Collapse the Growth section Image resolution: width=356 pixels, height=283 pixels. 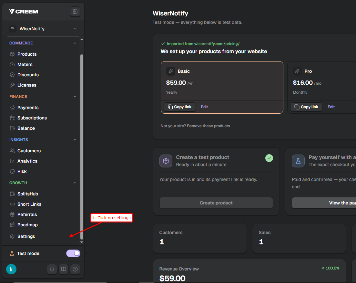(75, 183)
